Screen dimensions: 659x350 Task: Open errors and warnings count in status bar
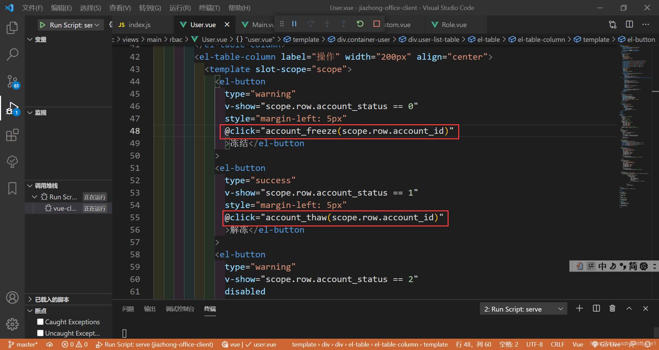point(74,344)
